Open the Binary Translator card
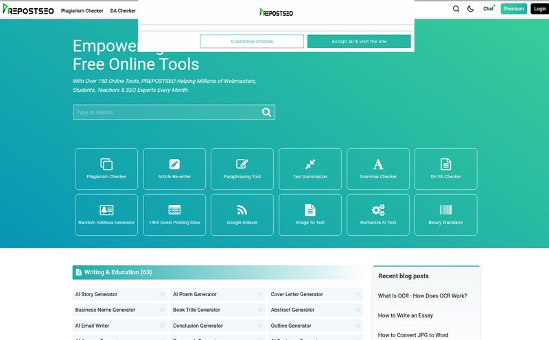The height and width of the screenshot is (340, 549). (445, 215)
